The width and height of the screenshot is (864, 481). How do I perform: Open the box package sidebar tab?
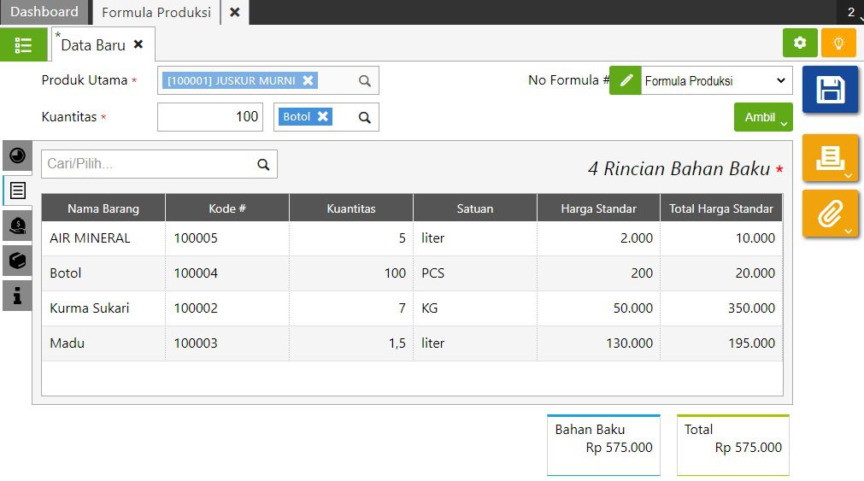point(17,261)
